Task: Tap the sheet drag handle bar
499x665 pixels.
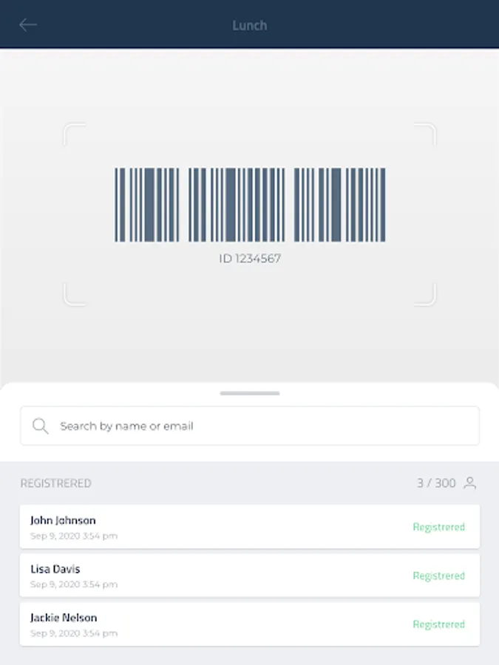Action: [x=250, y=393]
